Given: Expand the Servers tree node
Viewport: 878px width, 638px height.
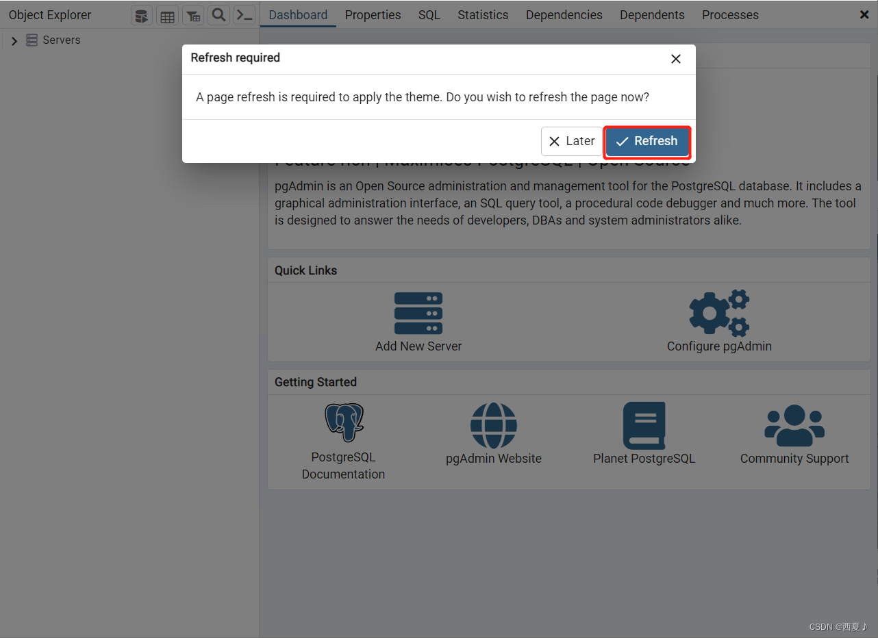Looking at the screenshot, I should click(x=14, y=41).
